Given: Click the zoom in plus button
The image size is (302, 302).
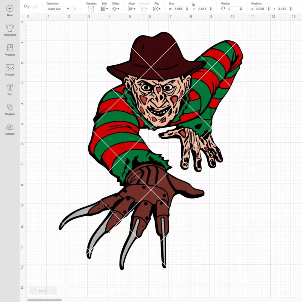Looking at the screenshot, I should (53, 290).
